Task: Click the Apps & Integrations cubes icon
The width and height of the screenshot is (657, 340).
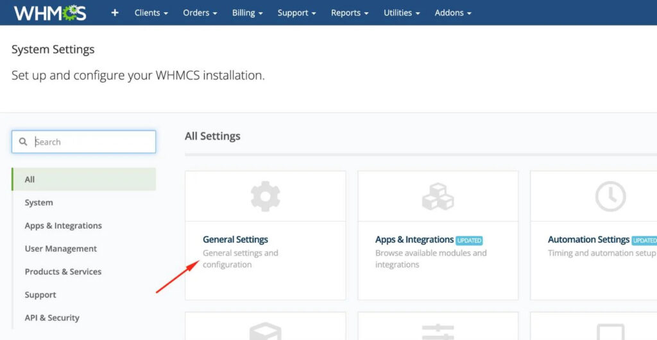Action: click(x=438, y=197)
